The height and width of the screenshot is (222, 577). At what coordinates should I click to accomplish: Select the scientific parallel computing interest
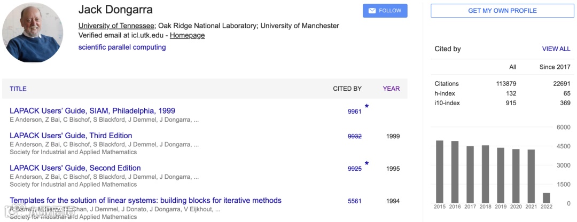point(122,47)
